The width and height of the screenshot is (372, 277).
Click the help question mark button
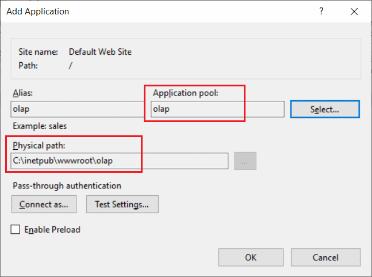321,11
